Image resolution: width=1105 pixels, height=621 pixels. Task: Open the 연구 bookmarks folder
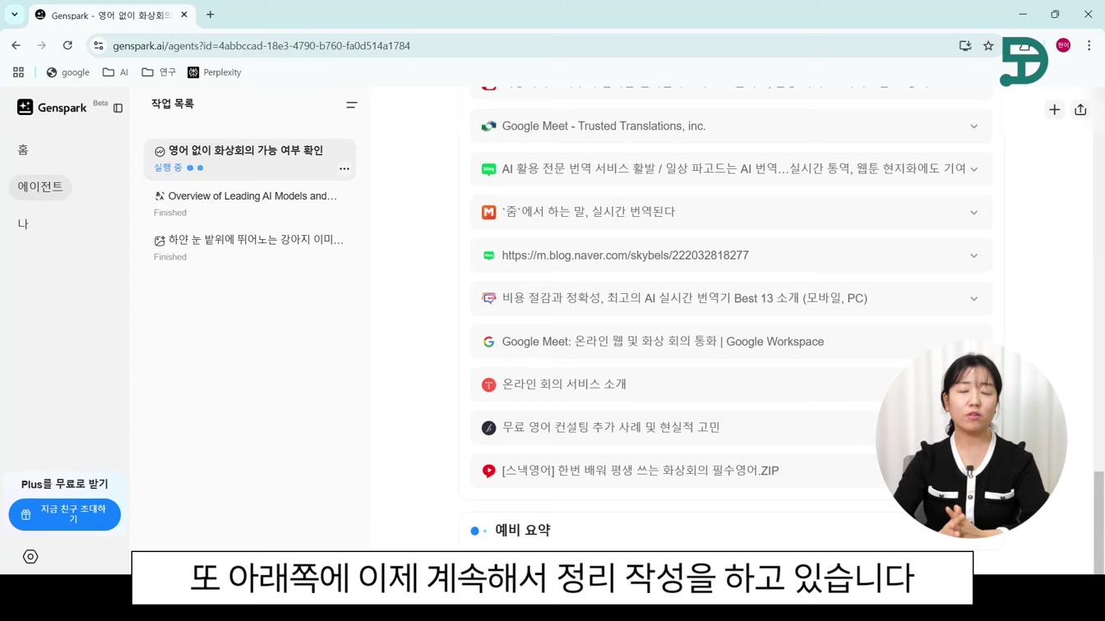[160, 72]
